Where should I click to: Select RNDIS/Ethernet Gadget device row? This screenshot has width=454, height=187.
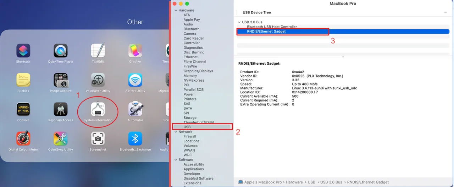343,31
